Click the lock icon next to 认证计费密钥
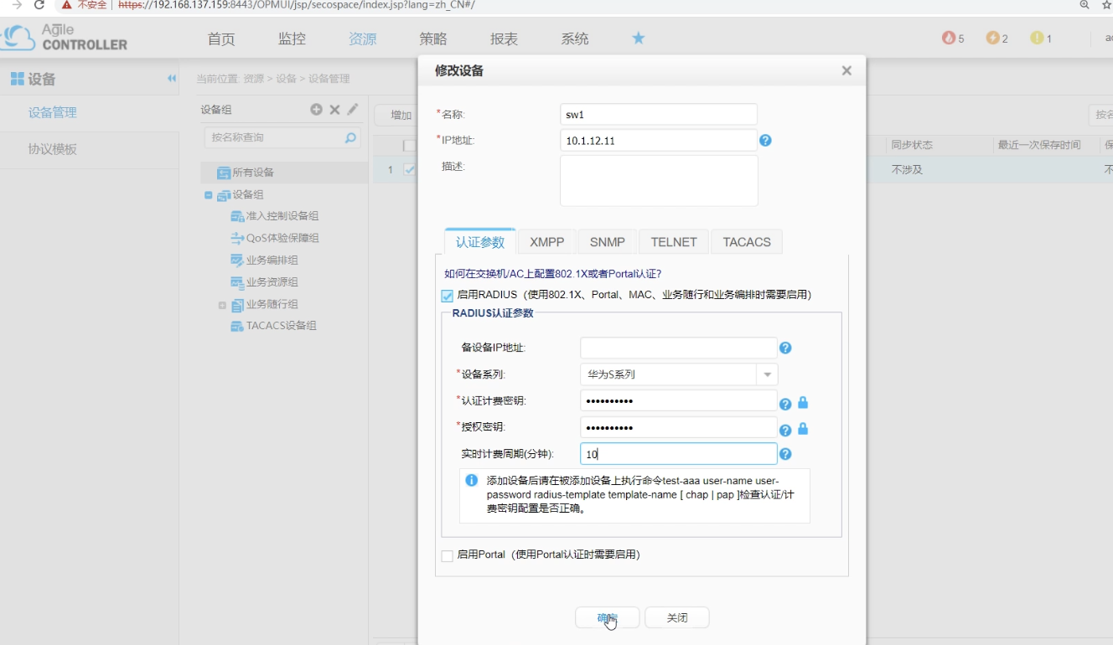The height and width of the screenshot is (645, 1113). click(x=802, y=403)
